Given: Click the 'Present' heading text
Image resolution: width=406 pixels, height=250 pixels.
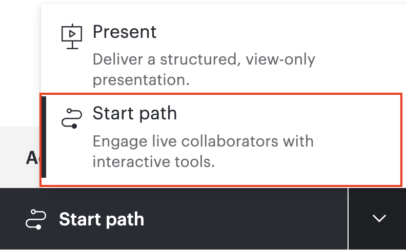Looking at the screenshot, I should point(125,32).
